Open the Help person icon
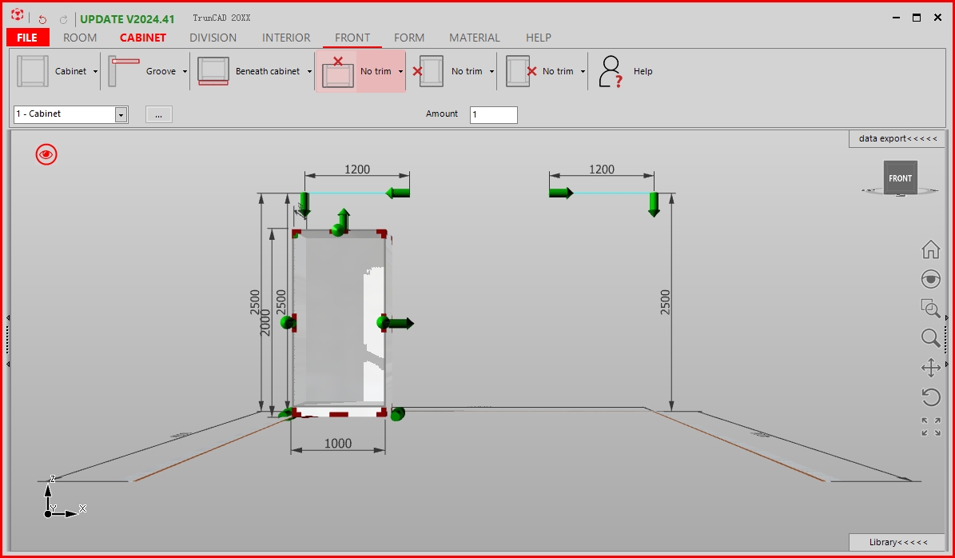 [611, 71]
